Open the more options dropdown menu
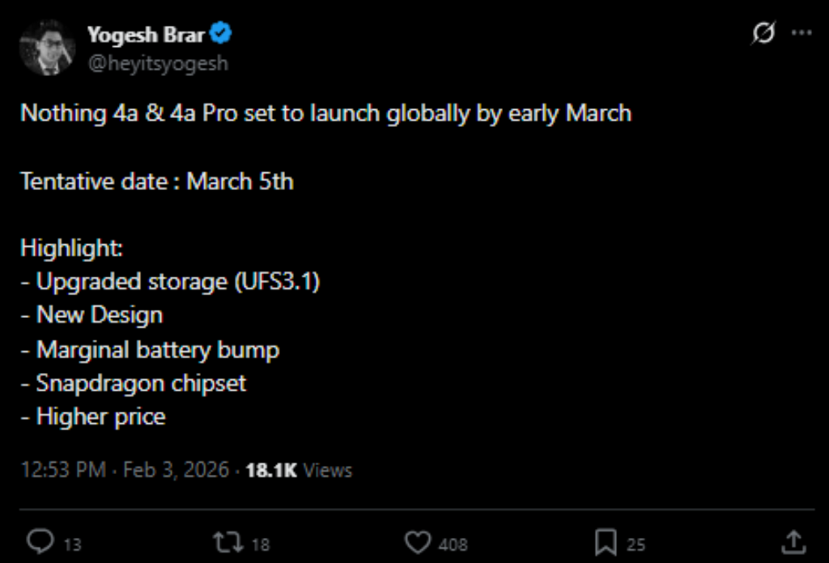The image size is (829, 563). click(x=802, y=33)
